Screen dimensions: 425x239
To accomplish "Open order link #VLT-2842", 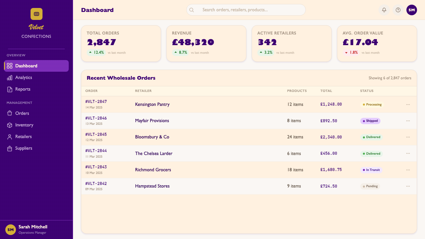I will [x=96, y=184].
